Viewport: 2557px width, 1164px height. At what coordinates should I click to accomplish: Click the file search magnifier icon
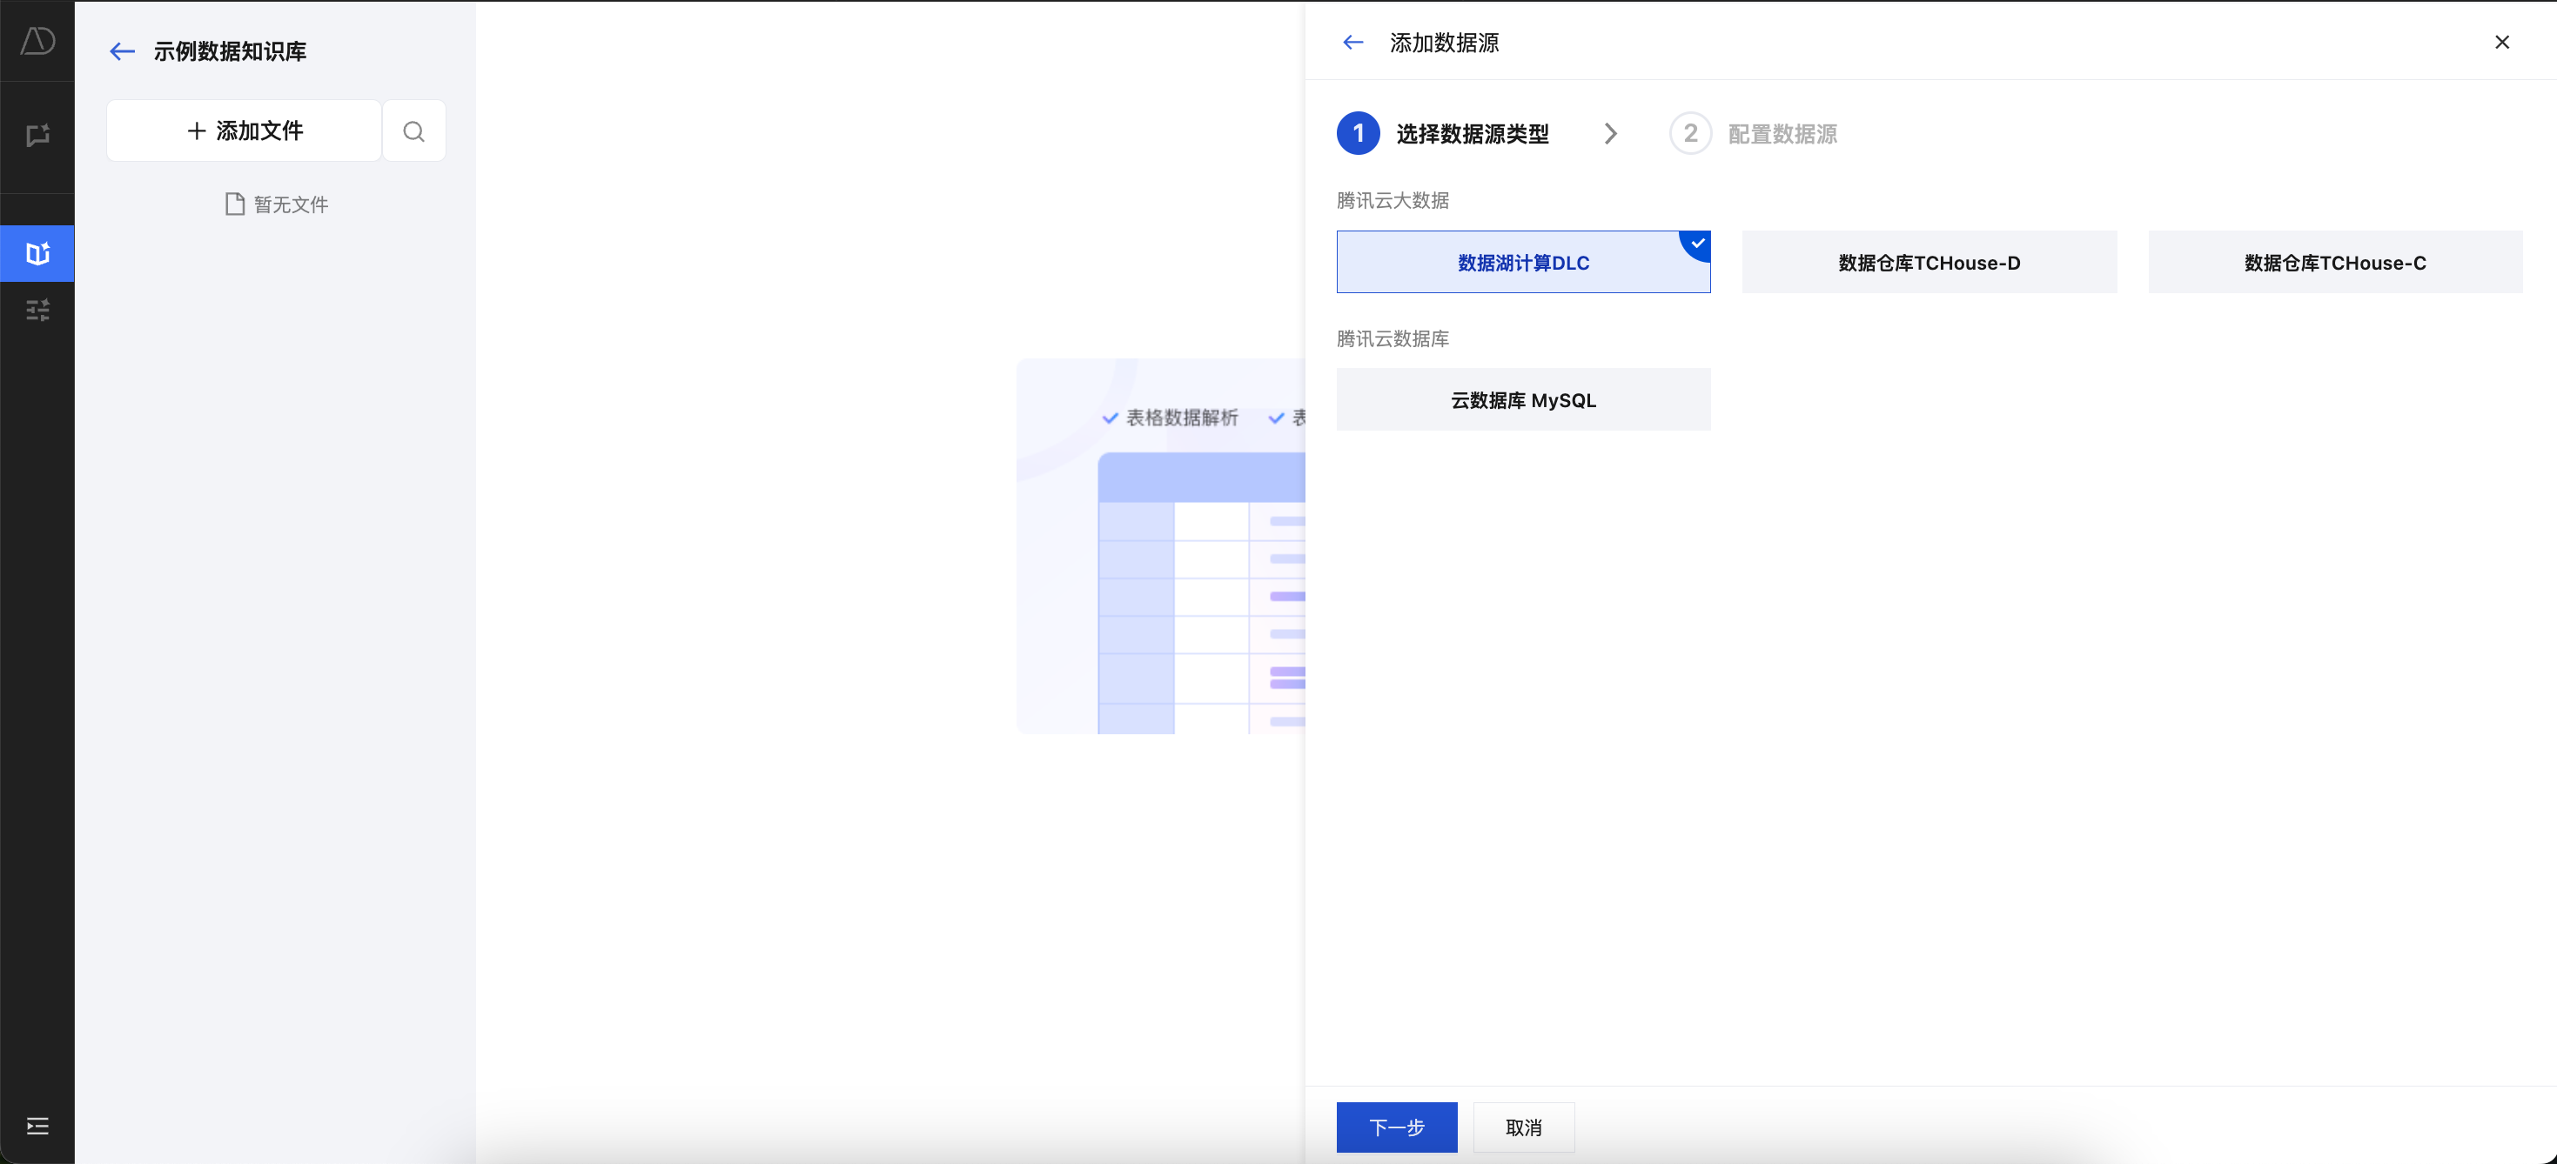pos(414,131)
